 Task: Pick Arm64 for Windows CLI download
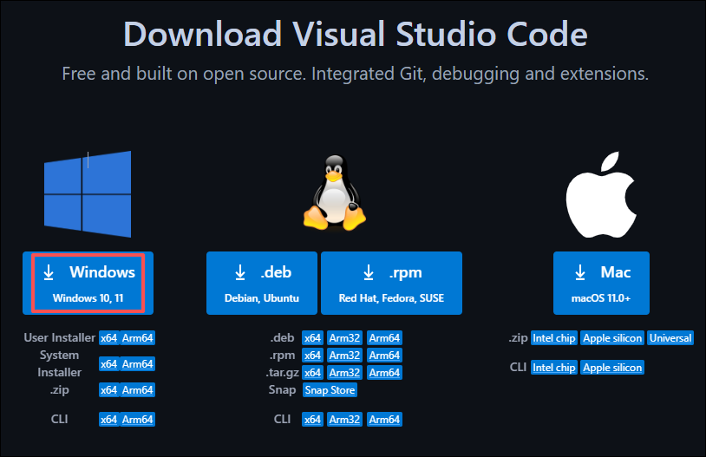tap(138, 420)
